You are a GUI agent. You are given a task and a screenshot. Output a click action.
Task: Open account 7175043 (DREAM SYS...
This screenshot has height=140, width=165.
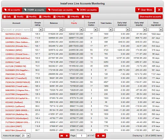tap(17, 122)
